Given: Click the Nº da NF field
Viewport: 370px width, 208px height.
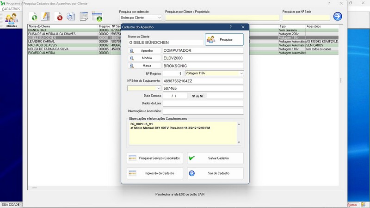Looking at the screenshot, I should pyautogui.click(x=225, y=96).
